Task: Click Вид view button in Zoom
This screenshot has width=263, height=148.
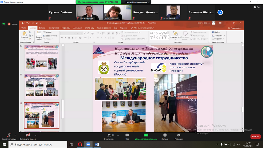Action: [x=257, y=7]
